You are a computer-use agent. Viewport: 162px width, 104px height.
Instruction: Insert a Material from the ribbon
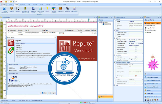12,9
